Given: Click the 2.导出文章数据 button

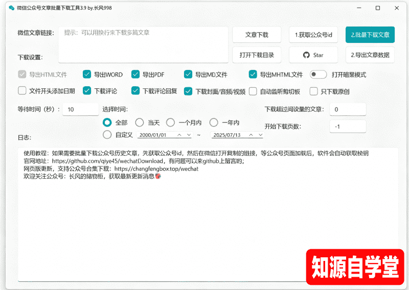Looking at the screenshot, I should pyautogui.click(x=370, y=55).
